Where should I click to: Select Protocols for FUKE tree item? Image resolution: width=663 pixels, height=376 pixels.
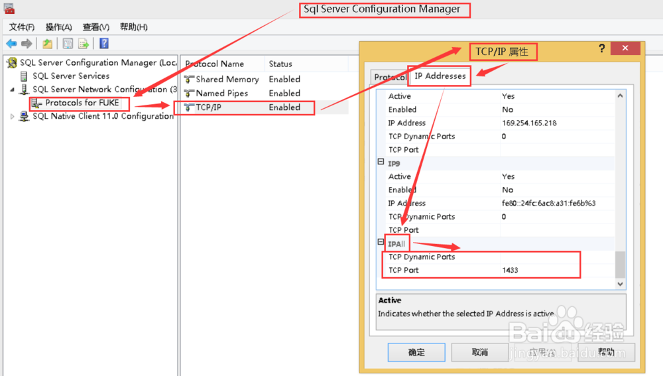(x=82, y=103)
